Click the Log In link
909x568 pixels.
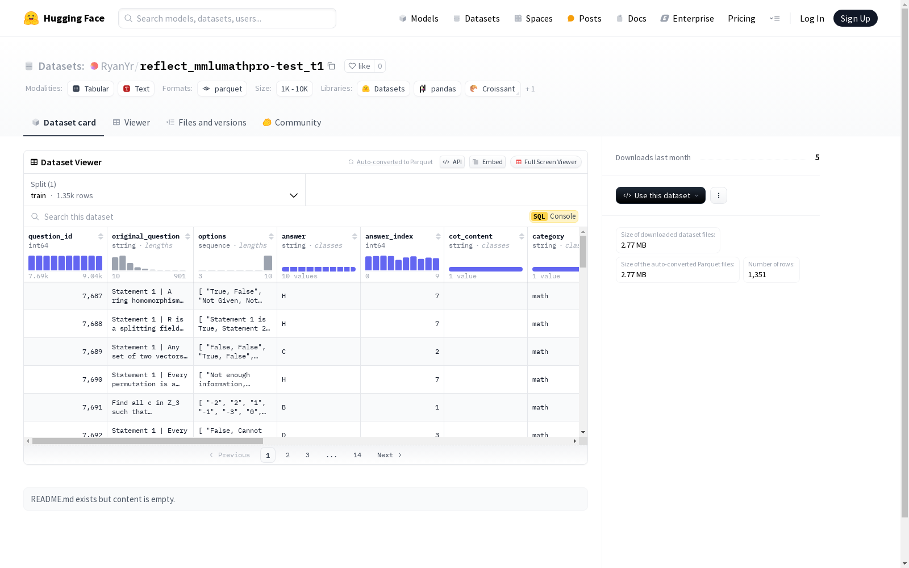(812, 18)
